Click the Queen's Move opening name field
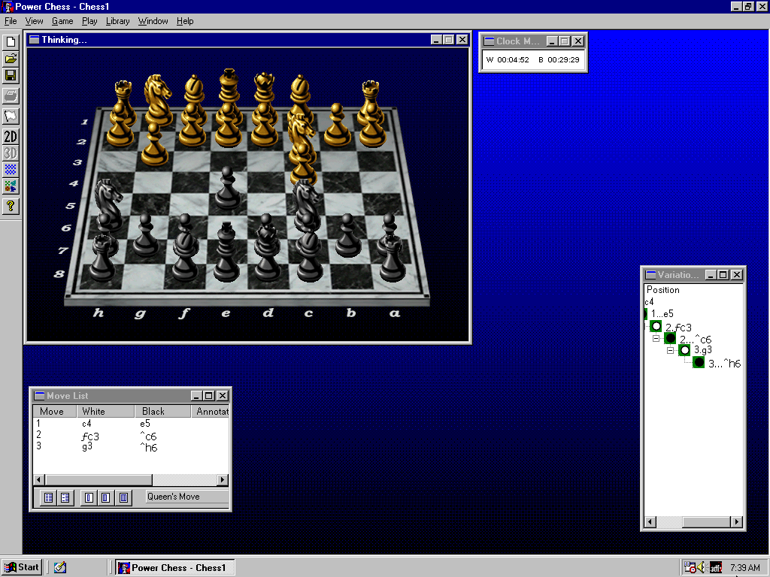Image resolution: width=770 pixels, height=577 pixels. pos(187,497)
